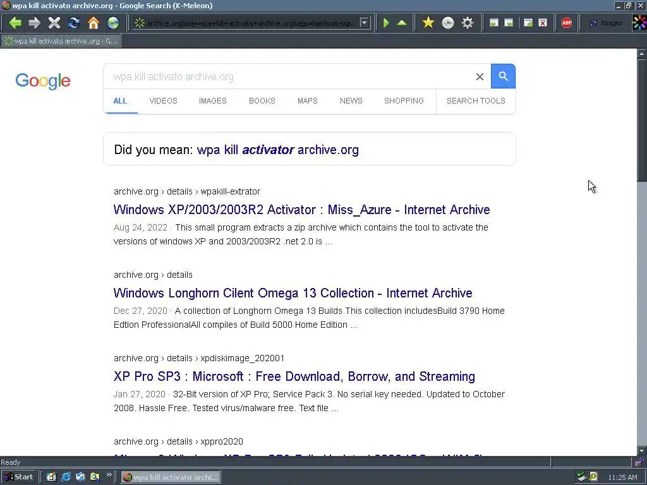Screen dimensions: 647x485
Task: Click the page scrollbar down arrow
Action: click(642, 451)
